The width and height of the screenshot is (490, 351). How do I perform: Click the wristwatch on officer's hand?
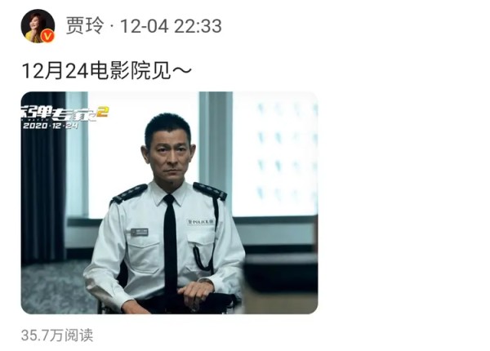[207, 282]
